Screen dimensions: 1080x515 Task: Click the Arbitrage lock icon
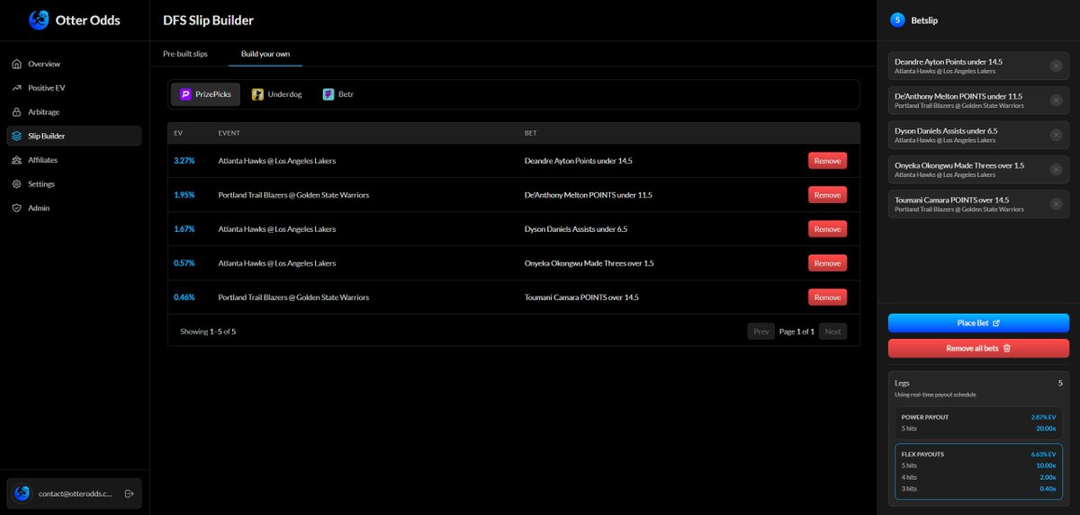coord(17,112)
